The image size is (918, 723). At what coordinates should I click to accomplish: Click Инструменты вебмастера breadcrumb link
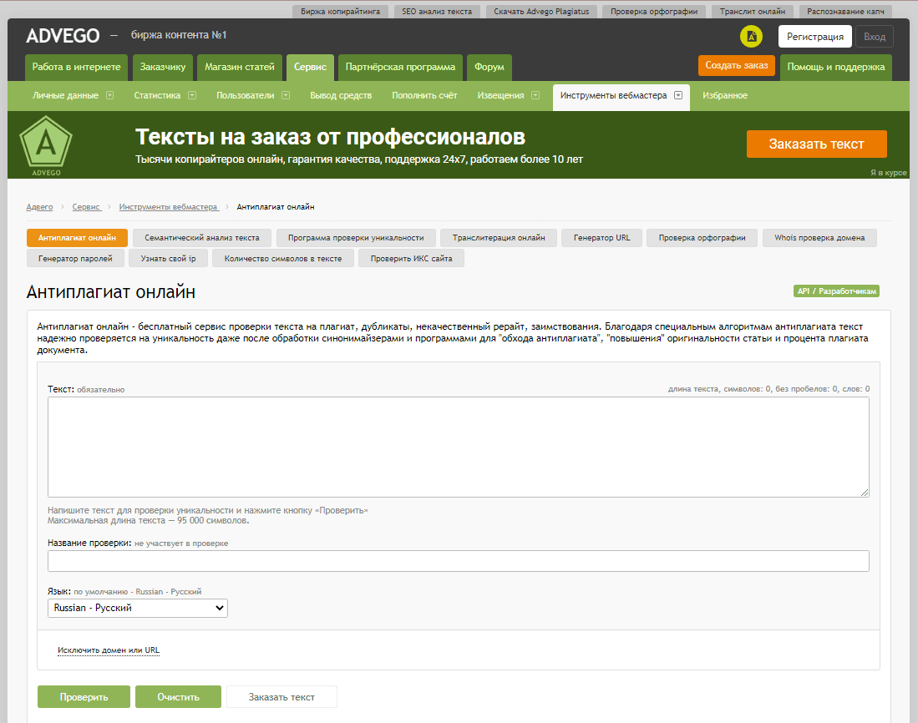point(169,207)
